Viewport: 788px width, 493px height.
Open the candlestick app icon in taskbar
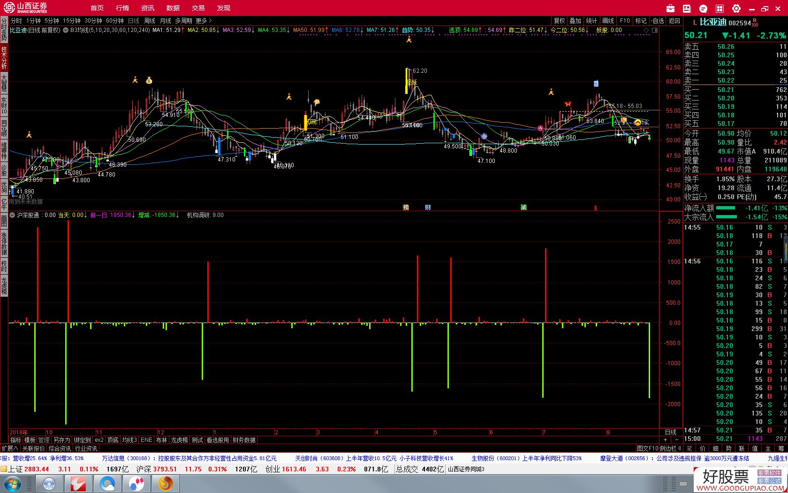point(136,484)
